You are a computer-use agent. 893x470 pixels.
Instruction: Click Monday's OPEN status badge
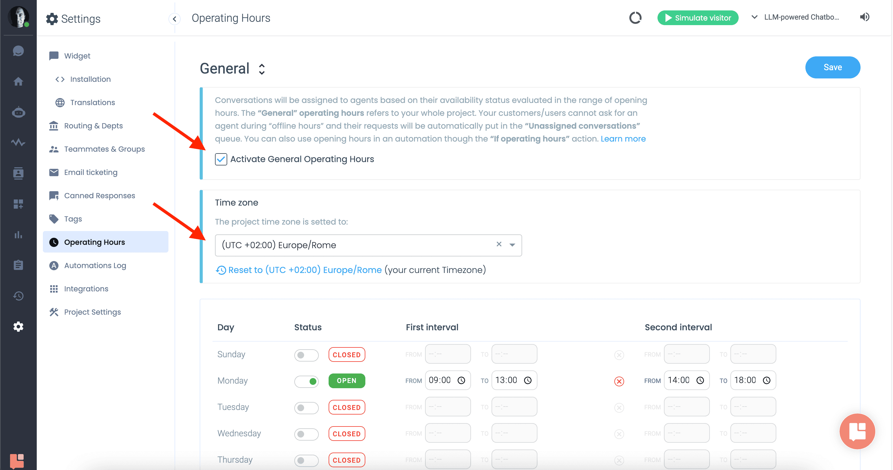click(346, 381)
